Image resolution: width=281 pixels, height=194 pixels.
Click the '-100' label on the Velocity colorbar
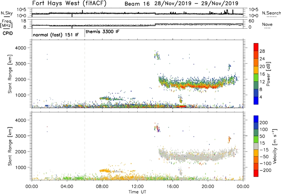click(x=266, y=164)
